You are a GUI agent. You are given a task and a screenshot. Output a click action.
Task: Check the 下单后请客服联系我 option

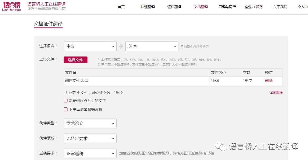coord(65,109)
